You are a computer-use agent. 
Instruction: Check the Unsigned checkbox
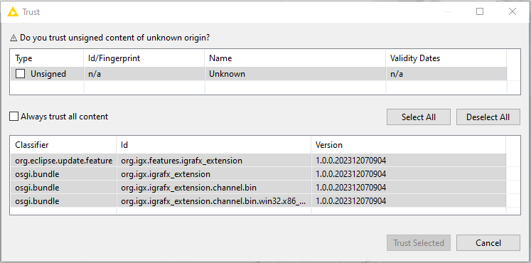pyautogui.click(x=21, y=74)
